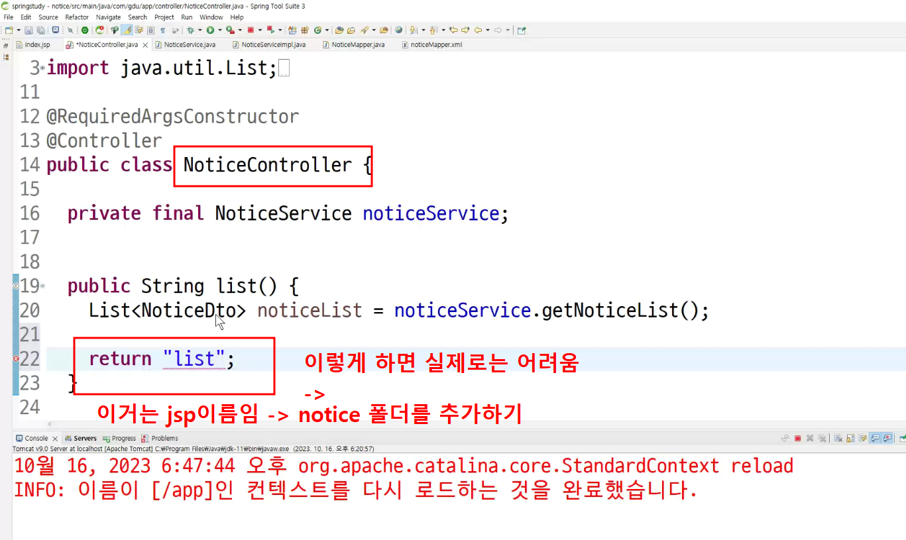This screenshot has height=540, width=906.
Task: Click the Clear Console icon
Action: (x=838, y=438)
